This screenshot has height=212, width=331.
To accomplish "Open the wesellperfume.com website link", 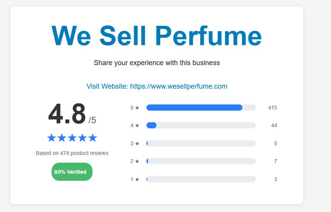I will (156, 86).
